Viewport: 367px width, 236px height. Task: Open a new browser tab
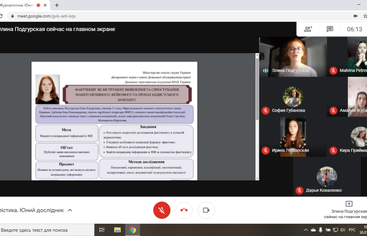click(x=57, y=5)
